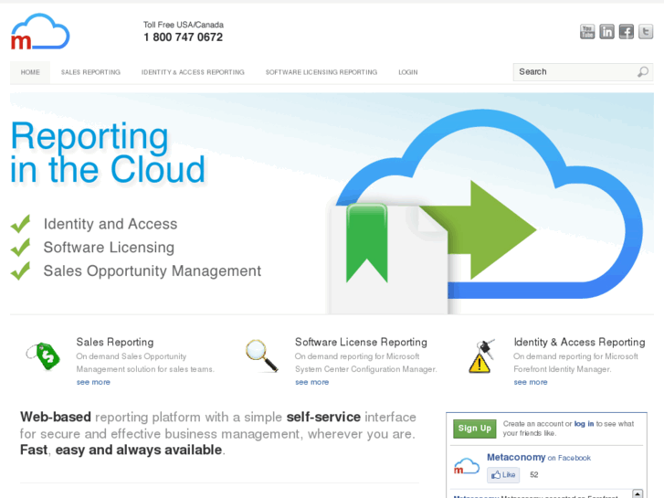This screenshot has width=664, height=498.
Task: Click the Metaconomy logo in the Facebook widget
Action: pyautogui.click(x=466, y=466)
